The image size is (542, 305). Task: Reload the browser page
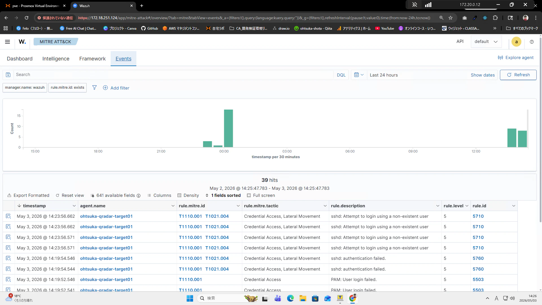(x=27, y=18)
